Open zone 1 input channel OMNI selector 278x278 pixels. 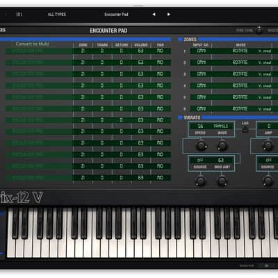click(x=201, y=51)
